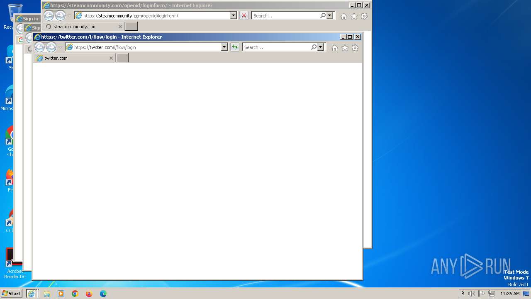Close the twitter.com tab
This screenshot has height=299, width=531.
[111, 58]
